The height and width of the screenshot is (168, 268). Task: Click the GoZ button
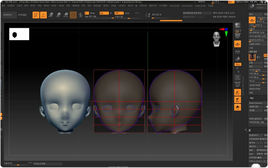click(x=252, y=154)
